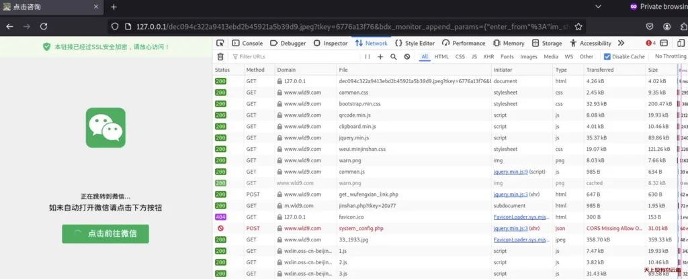Open the Memory tab

[x=509, y=43]
